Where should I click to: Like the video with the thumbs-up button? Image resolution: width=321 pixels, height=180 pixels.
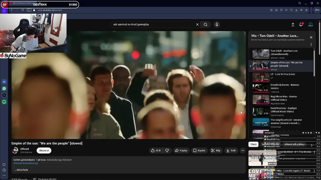pyautogui.click(x=156, y=150)
